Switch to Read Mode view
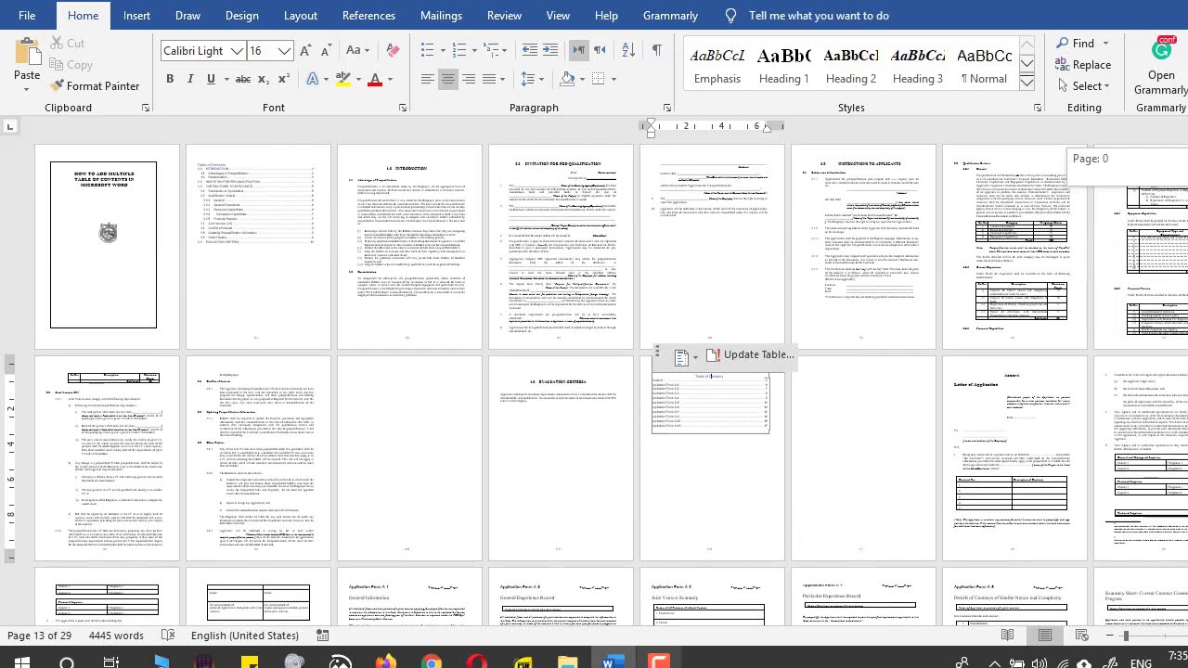Screen dimensions: 1188x668 coord(1007,636)
